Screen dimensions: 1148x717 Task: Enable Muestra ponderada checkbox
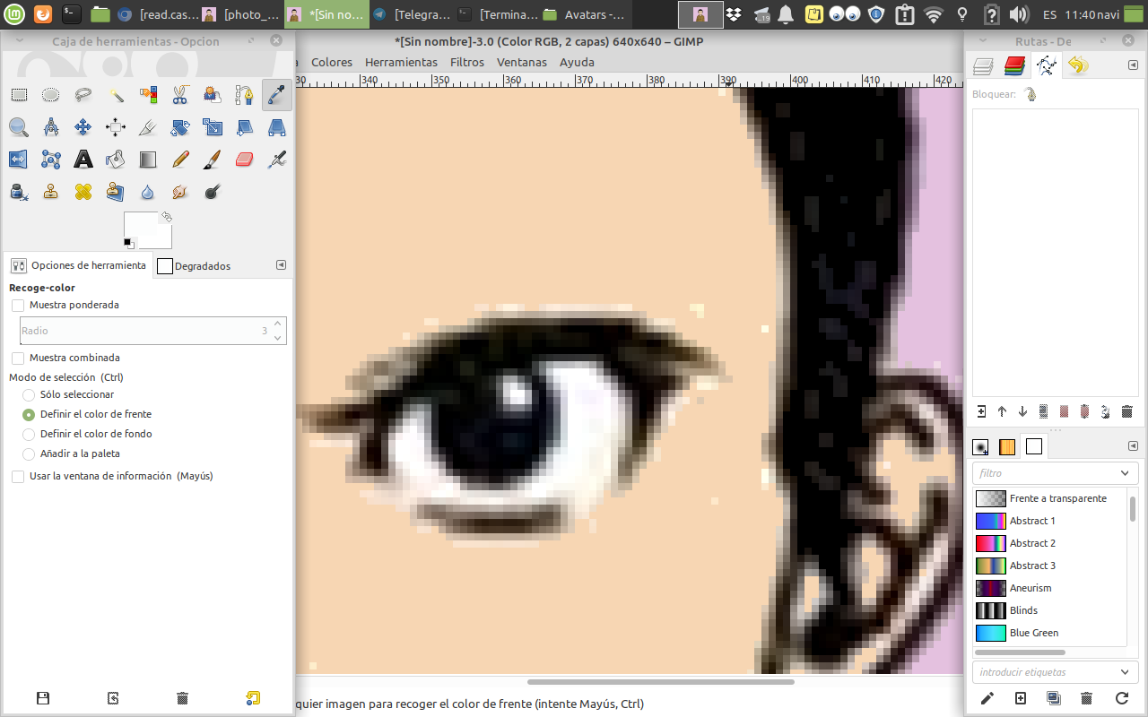(18, 305)
